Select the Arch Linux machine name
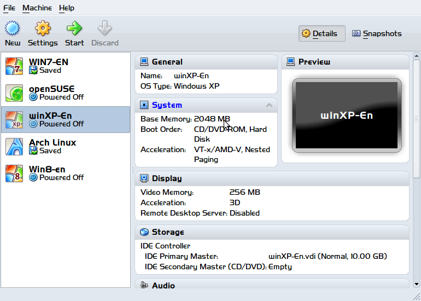This screenshot has width=421, height=301. pos(52,142)
